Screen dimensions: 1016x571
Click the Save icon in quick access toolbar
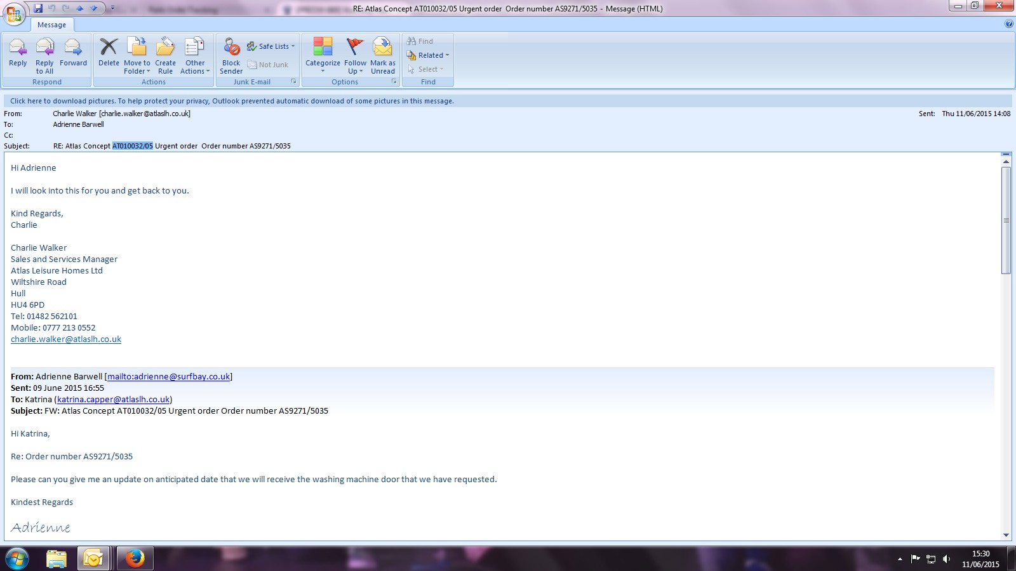pos(38,8)
